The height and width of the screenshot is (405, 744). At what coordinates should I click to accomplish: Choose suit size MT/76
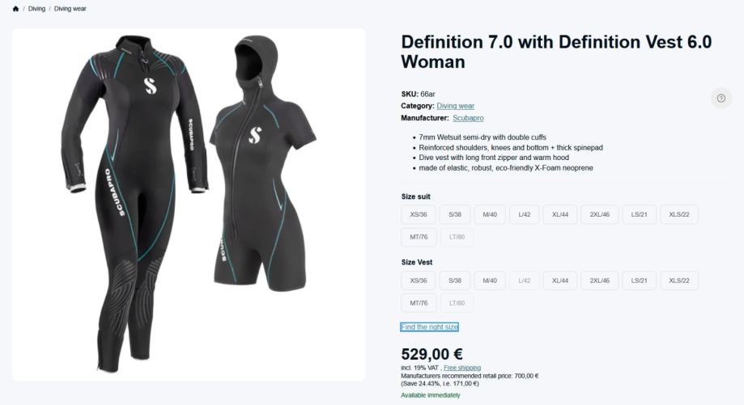419,238
